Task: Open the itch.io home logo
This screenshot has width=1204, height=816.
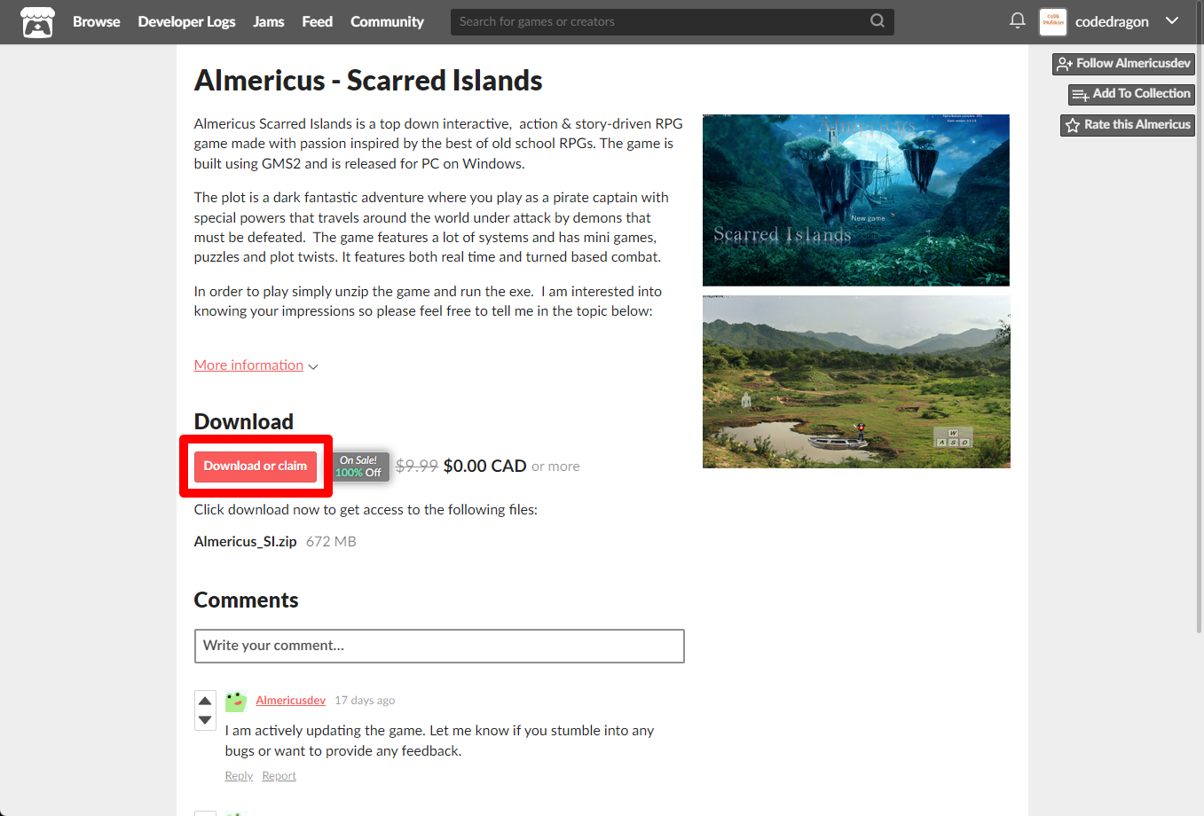Action: coord(37,22)
